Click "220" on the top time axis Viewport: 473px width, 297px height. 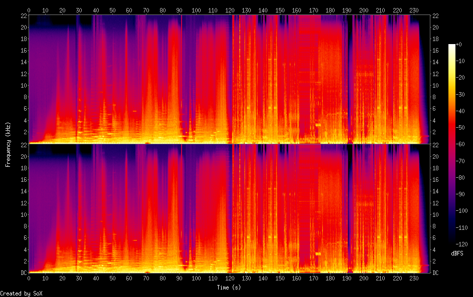[397, 10]
